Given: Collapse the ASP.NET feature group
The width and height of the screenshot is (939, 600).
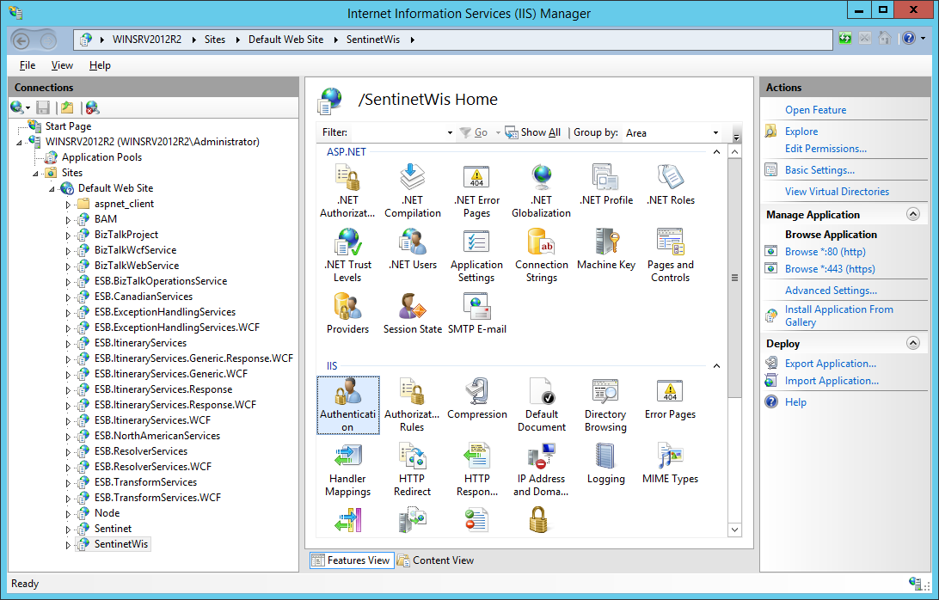Looking at the screenshot, I should 716,152.
